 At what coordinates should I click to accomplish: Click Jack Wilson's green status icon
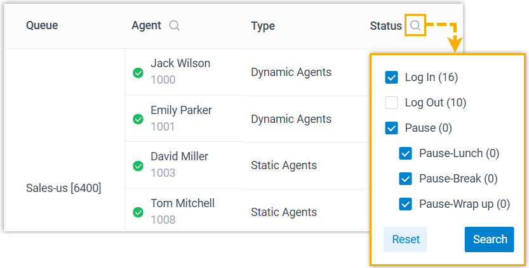click(x=138, y=73)
